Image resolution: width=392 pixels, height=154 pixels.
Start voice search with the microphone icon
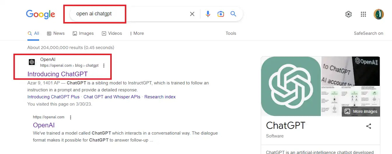click(208, 14)
